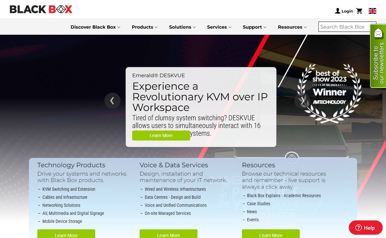Open Voice and Unified Communications link
Image resolution: width=386 pixels, height=238 pixels.
click(x=176, y=205)
